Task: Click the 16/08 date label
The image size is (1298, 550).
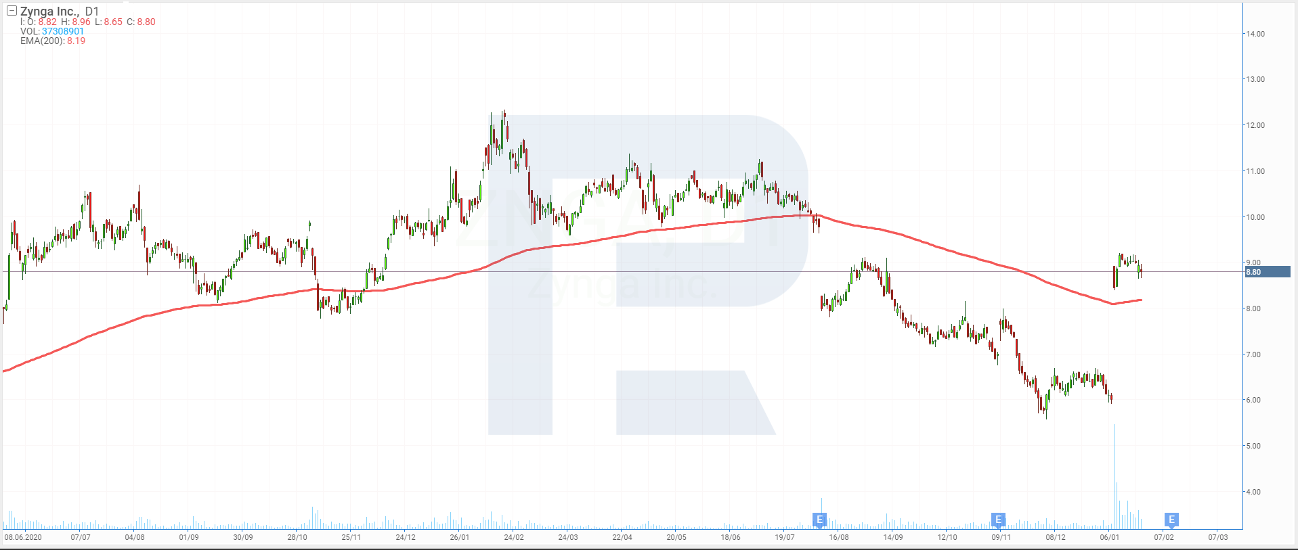Action: (839, 537)
